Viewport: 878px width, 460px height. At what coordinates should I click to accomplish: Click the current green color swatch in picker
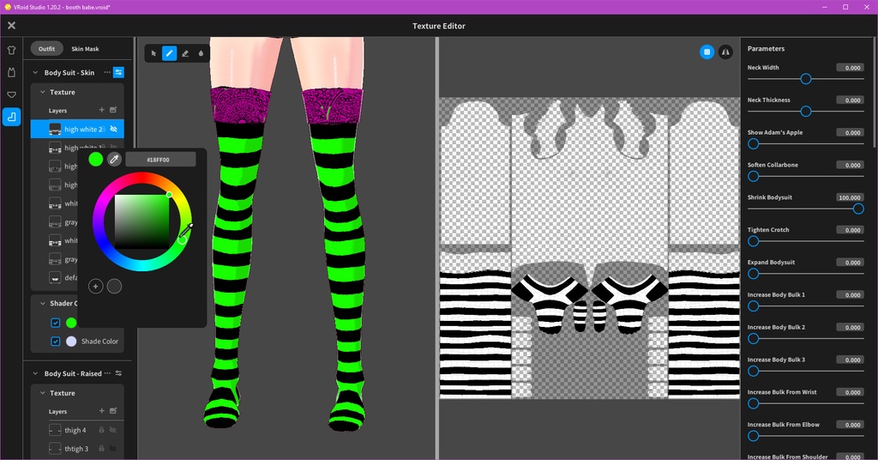point(96,159)
